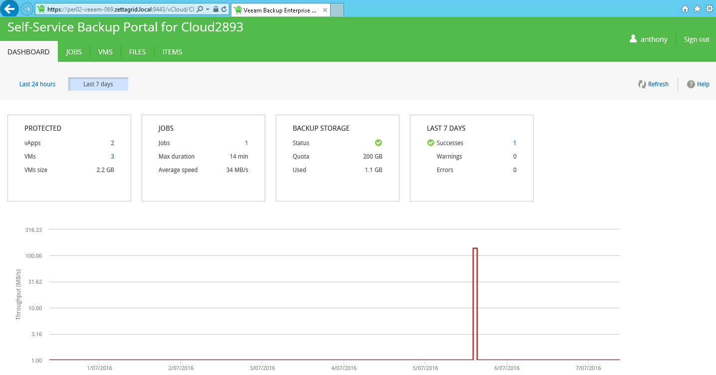Click the Refresh link text
This screenshot has height=375, width=716.
tap(658, 84)
